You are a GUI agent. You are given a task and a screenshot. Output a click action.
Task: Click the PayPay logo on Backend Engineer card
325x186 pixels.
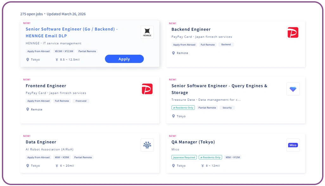tap(293, 33)
